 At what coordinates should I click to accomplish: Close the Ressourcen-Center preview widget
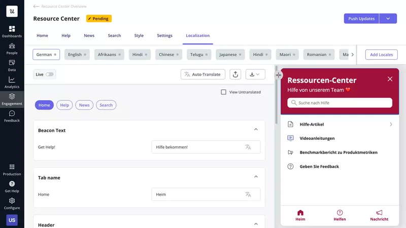pyautogui.click(x=390, y=79)
